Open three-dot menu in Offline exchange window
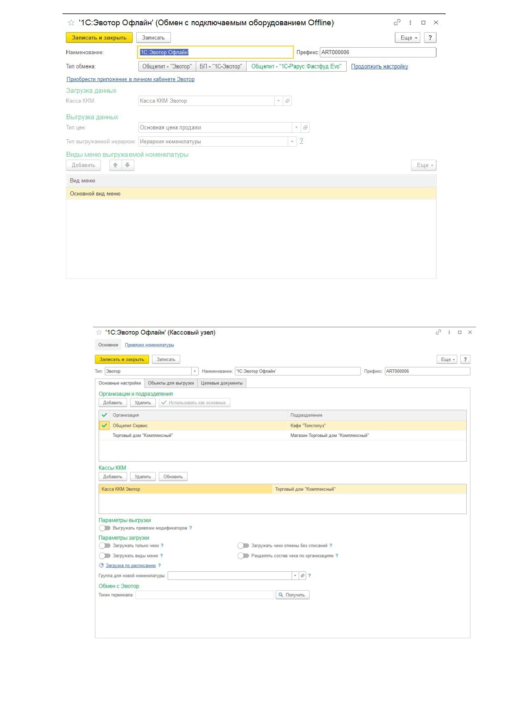 [410, 23]
